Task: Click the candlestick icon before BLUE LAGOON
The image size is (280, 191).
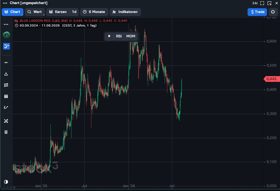Action: point(17,21)
